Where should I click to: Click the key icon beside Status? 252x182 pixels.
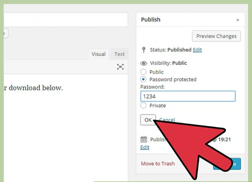point(143,50)
